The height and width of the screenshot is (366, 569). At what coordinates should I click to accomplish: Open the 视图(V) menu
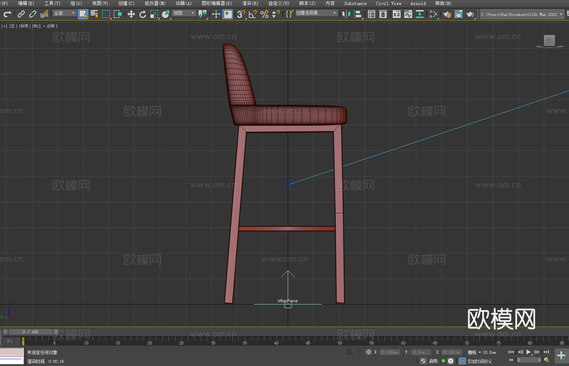coord(100,3)
